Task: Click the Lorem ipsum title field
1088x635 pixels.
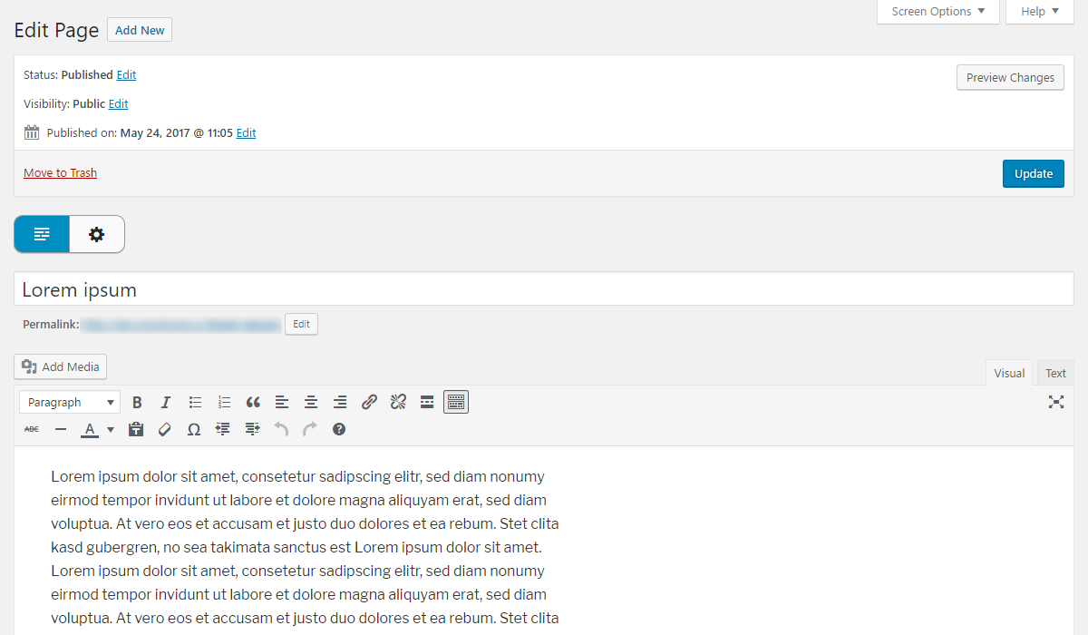Action: (x=544, y=289)
